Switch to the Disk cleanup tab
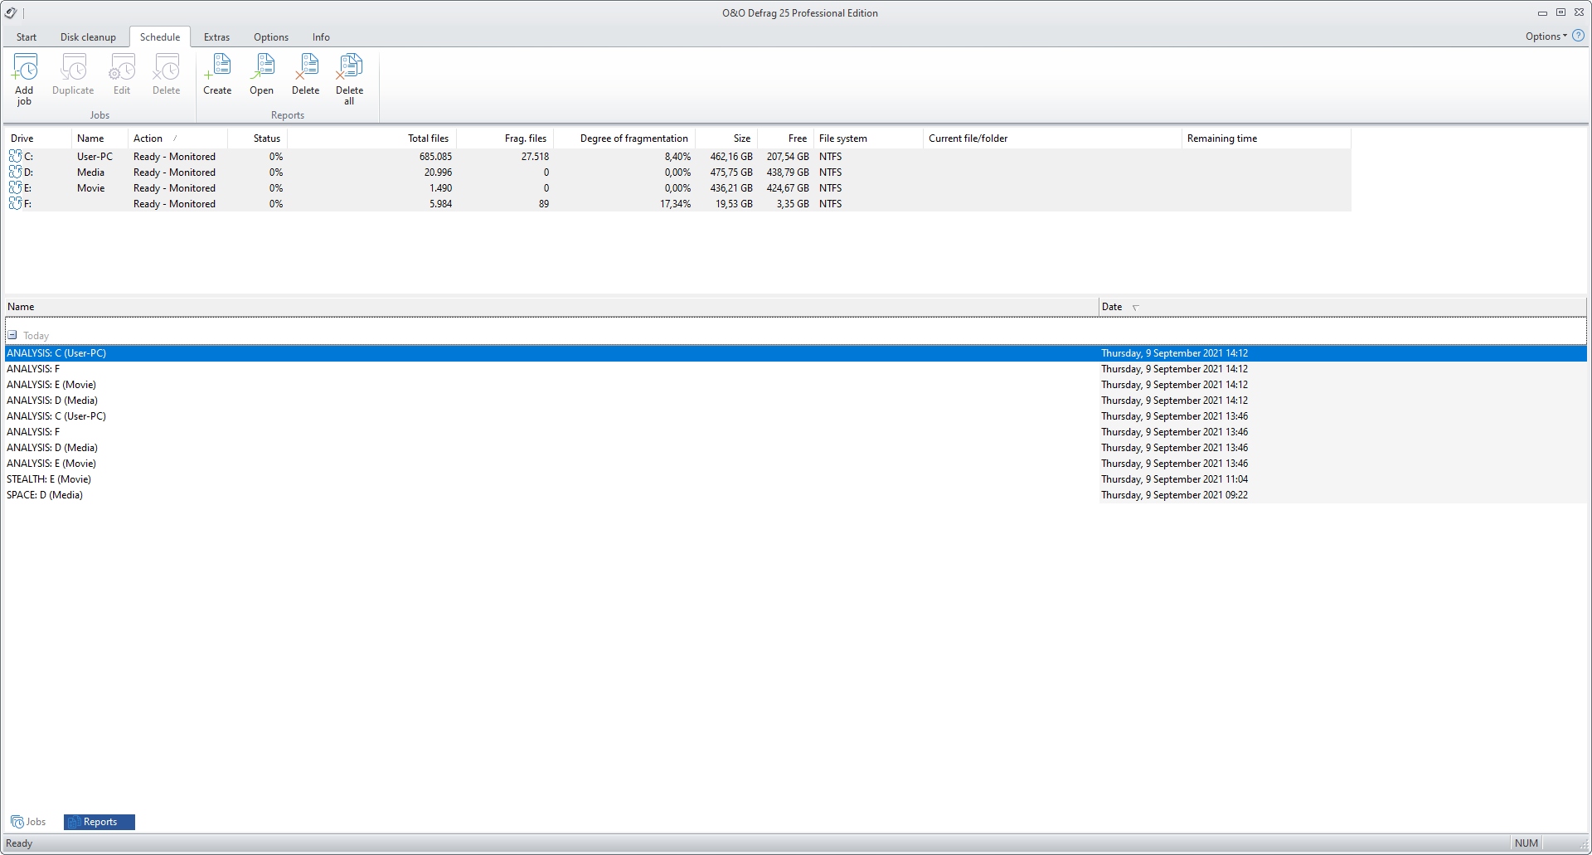 tap(88, 37)
